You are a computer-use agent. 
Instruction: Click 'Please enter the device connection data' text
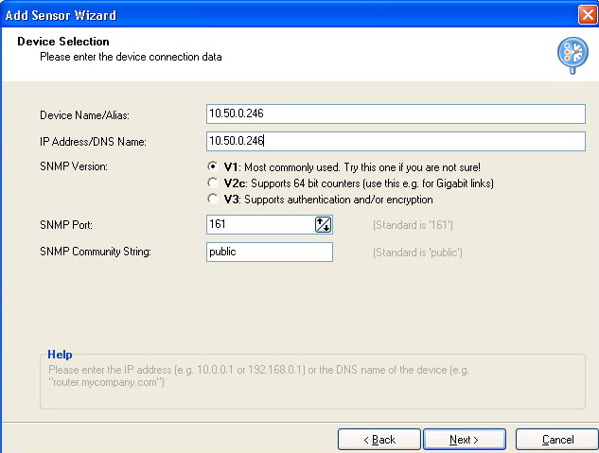[x=131, y=57]
